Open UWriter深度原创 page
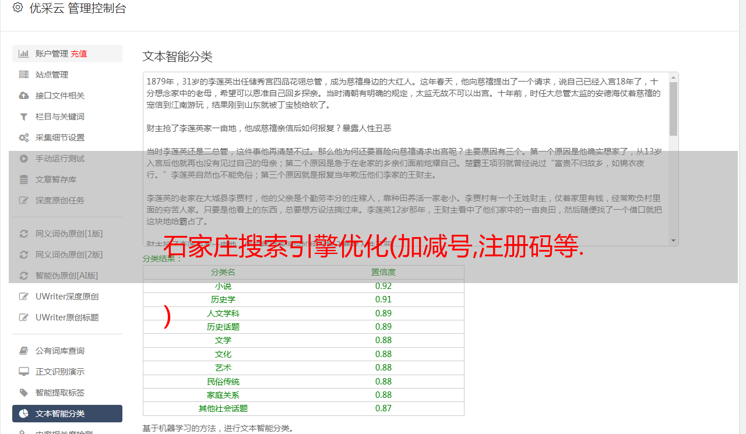The width and height of the screenshot is (746, 434). point(67,297)
